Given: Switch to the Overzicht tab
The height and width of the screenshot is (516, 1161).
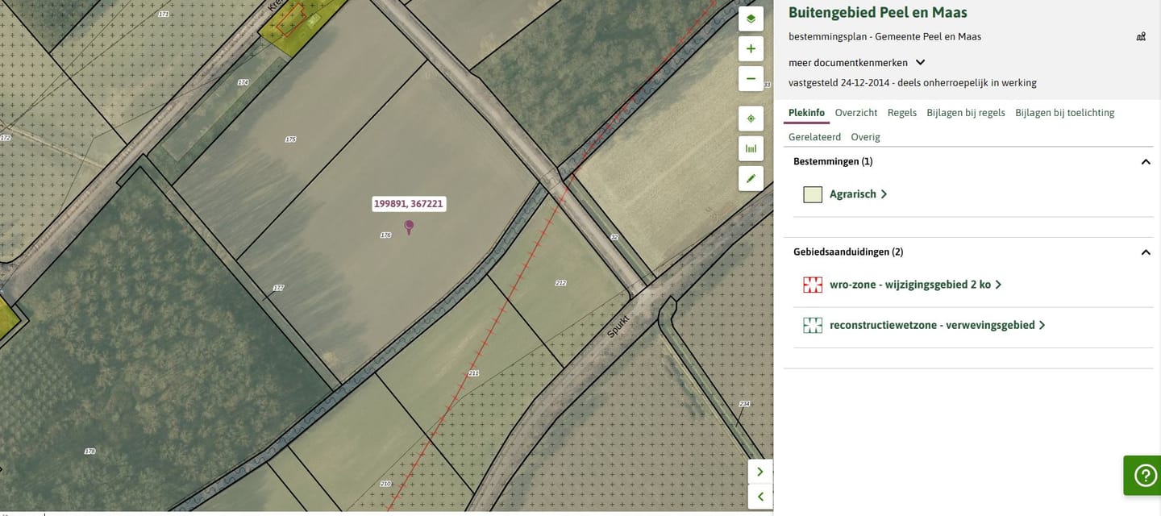Looking at the screenshot, I should pyautogui.click(x=856, y=113).
